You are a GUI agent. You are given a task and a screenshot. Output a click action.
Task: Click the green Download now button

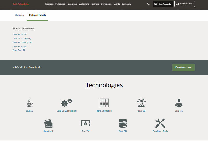click(183, 68)
